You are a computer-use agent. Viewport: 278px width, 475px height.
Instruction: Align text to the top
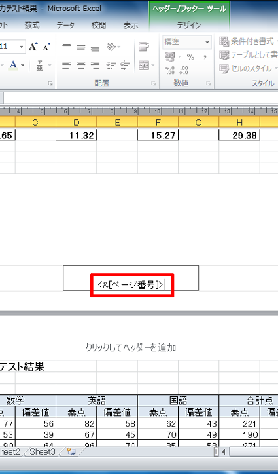(67, 47)
